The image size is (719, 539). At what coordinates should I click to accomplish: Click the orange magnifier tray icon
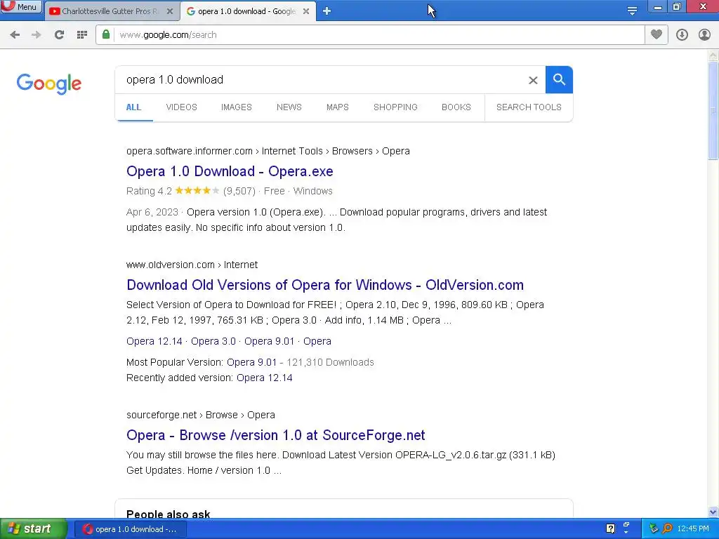coord(667,529)
